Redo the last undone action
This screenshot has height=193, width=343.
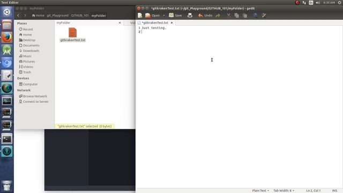[218, 16]
